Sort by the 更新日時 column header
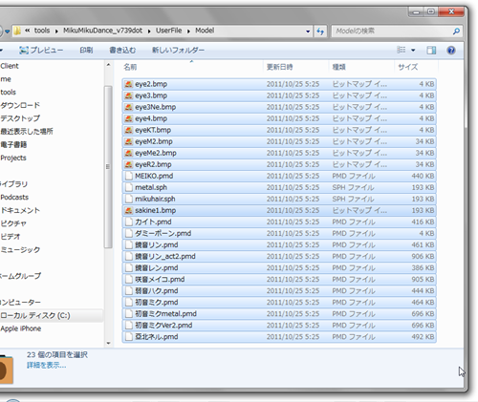Screen dimensions: 478x402 (296, 67)
